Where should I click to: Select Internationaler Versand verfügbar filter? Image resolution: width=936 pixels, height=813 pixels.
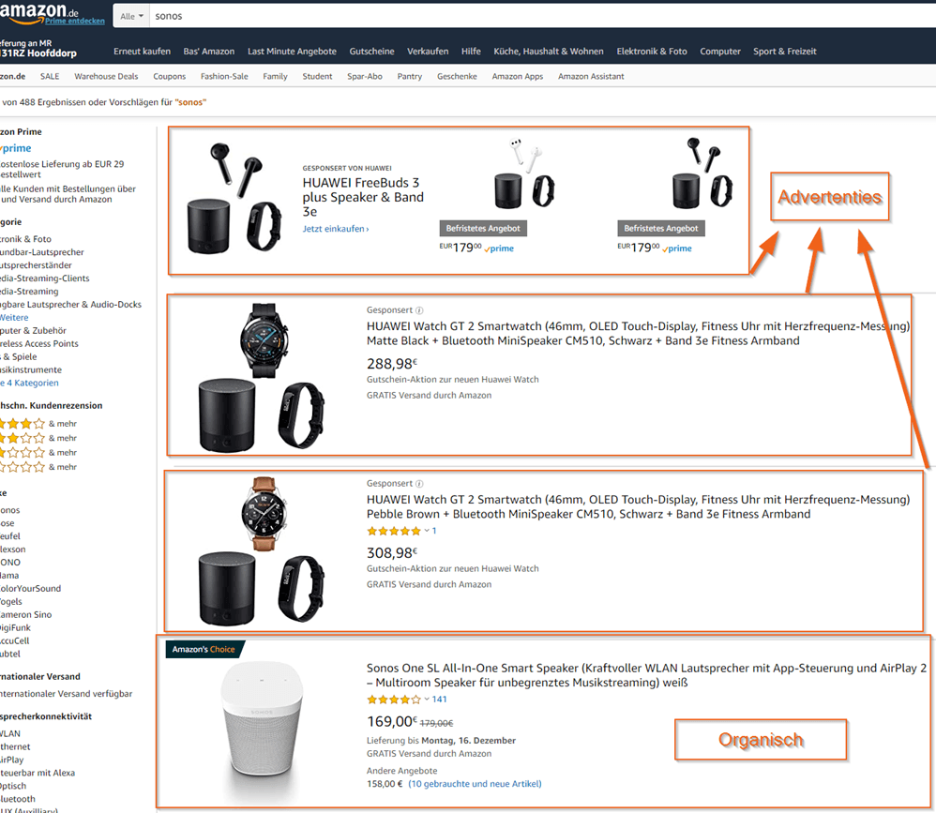(x=67, y=694)
